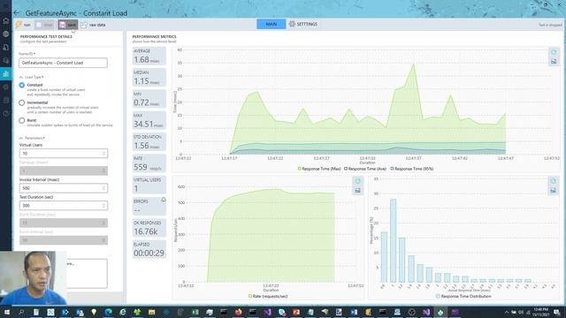Reset zoom on response time chart
Screen dimensions: 566x318
(x=554, y=52)
